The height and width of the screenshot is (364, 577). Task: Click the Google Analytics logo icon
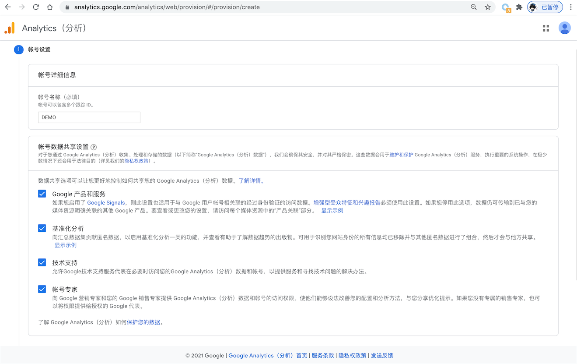[9, 28]
